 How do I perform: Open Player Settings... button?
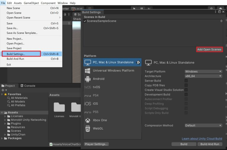[x=96, y=144]
